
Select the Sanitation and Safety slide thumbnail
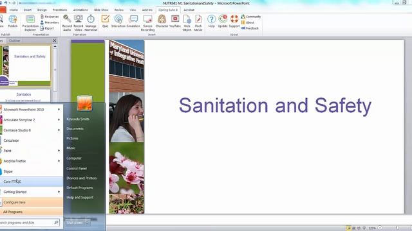[25, 65]
